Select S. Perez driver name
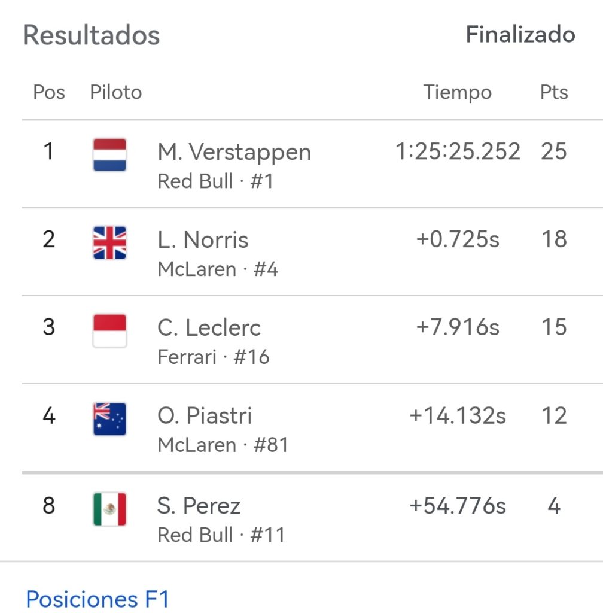 coord(199,506)
